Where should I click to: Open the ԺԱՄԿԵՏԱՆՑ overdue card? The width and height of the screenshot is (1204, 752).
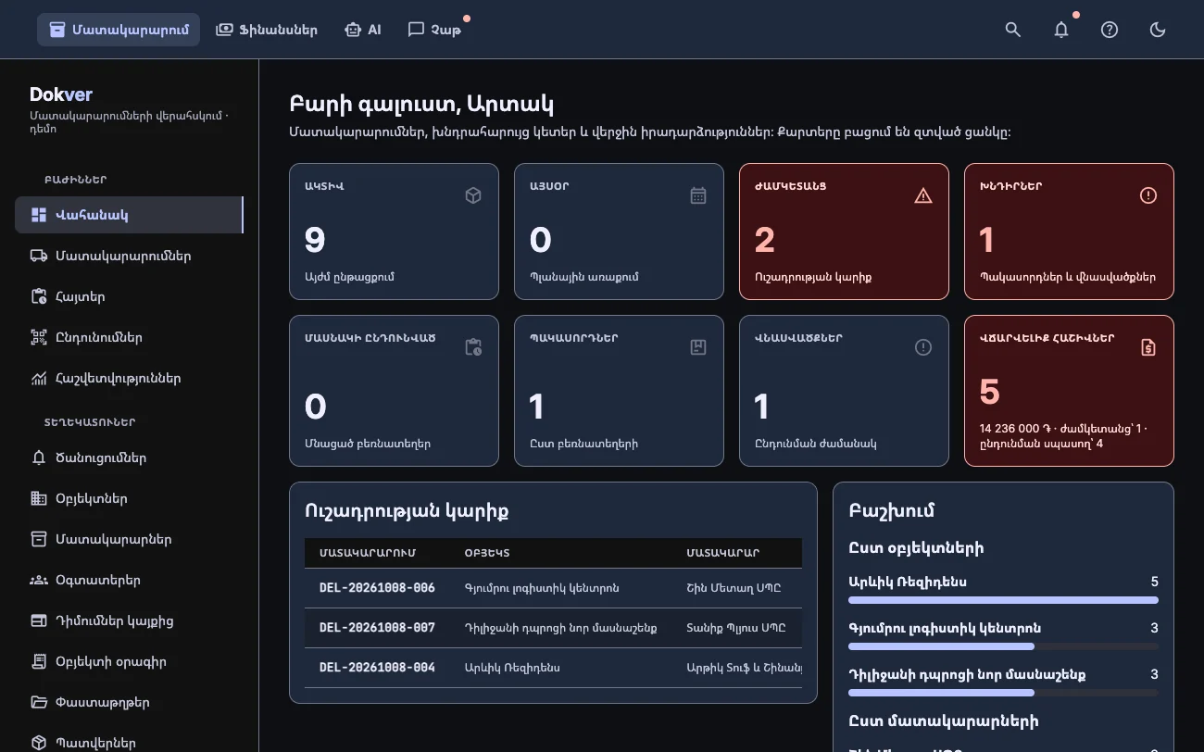pos(844,232)
